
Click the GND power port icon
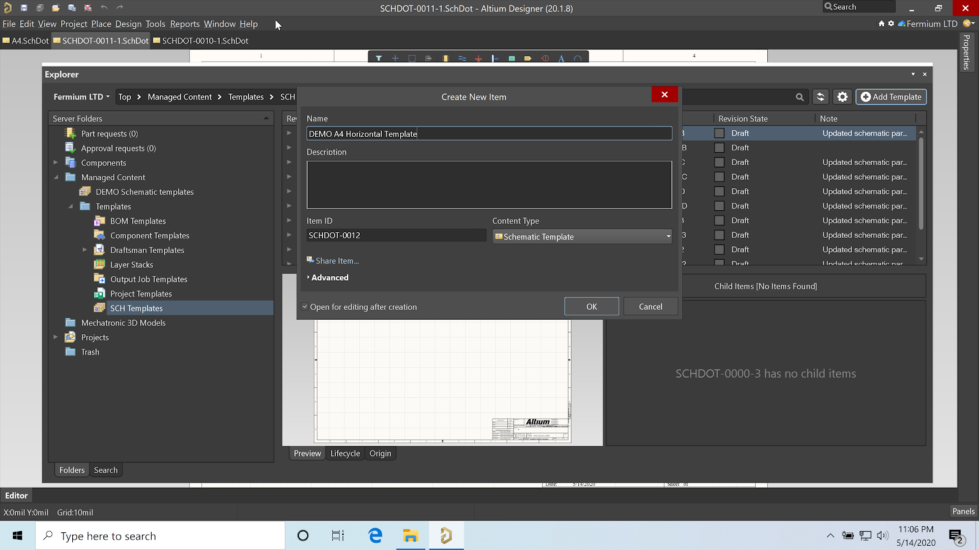478,59
